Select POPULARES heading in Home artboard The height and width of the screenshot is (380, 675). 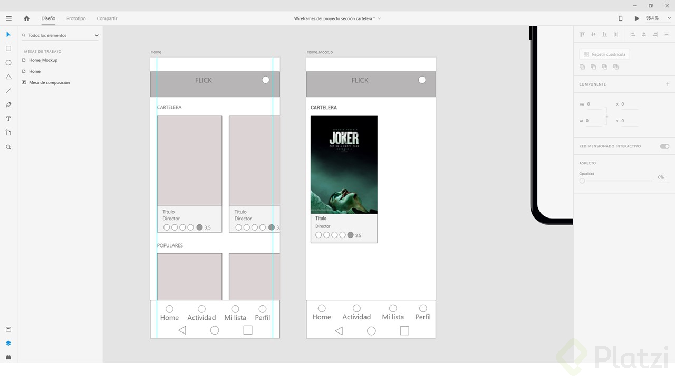click(170, 245)
